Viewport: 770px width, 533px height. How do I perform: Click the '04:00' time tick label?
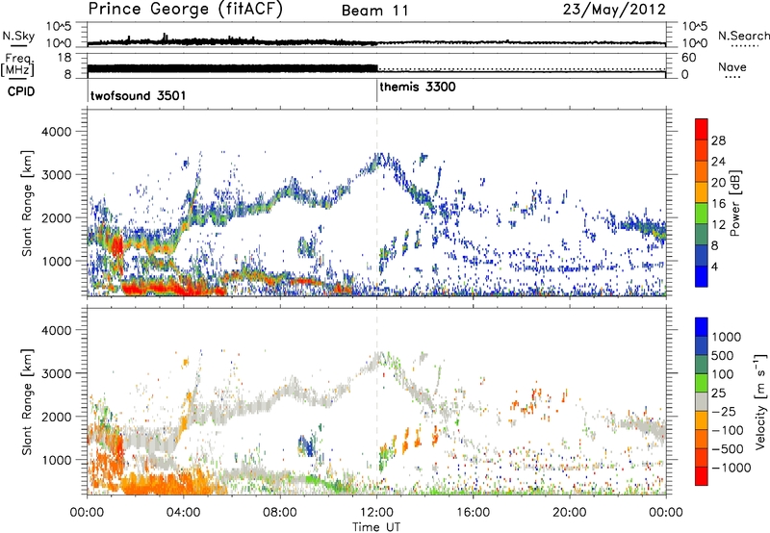(x=183, y=513)
